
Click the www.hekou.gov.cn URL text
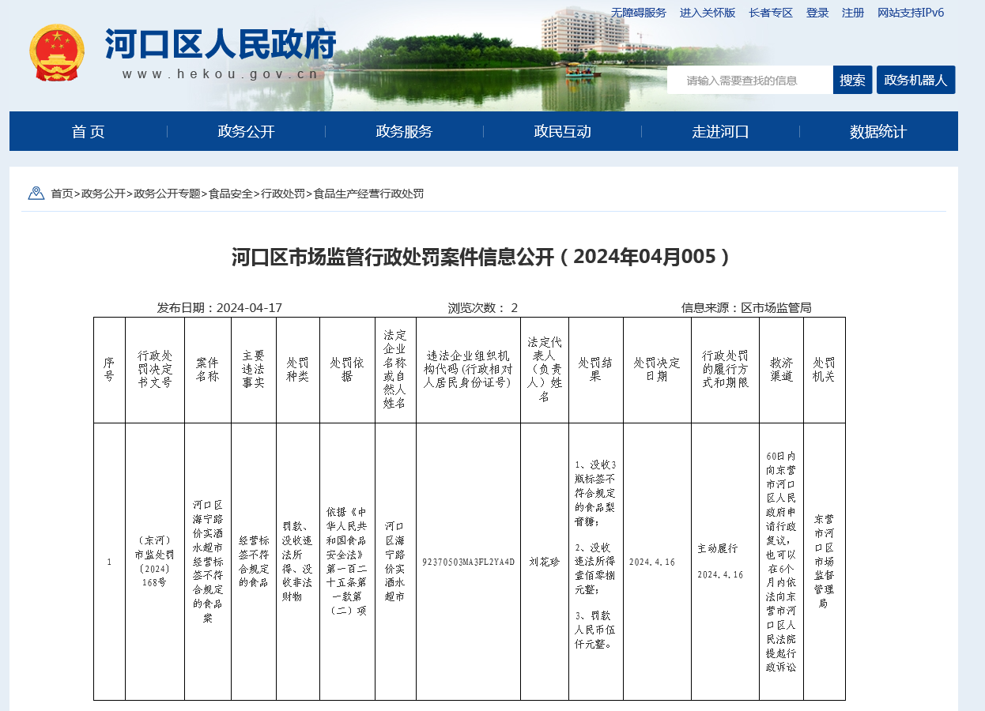pos(221,74)
